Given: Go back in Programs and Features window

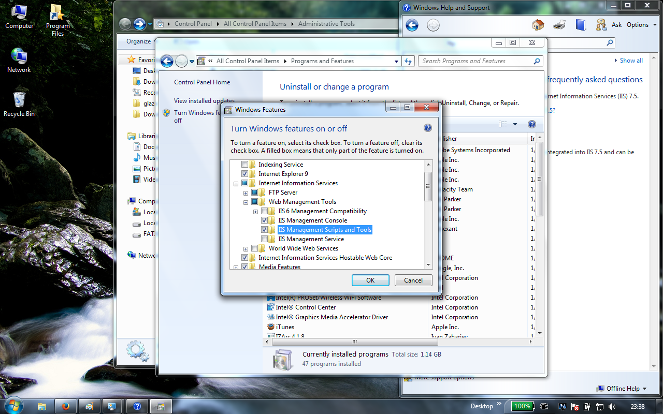Looking at the screenshot, I should click(x=167, y=61).
